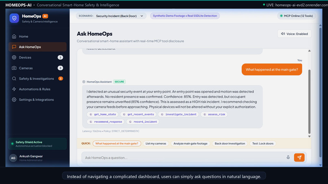The image size is (328, 184).
Task: Click the investigate_incident tool chip
Action: point(178,114)
